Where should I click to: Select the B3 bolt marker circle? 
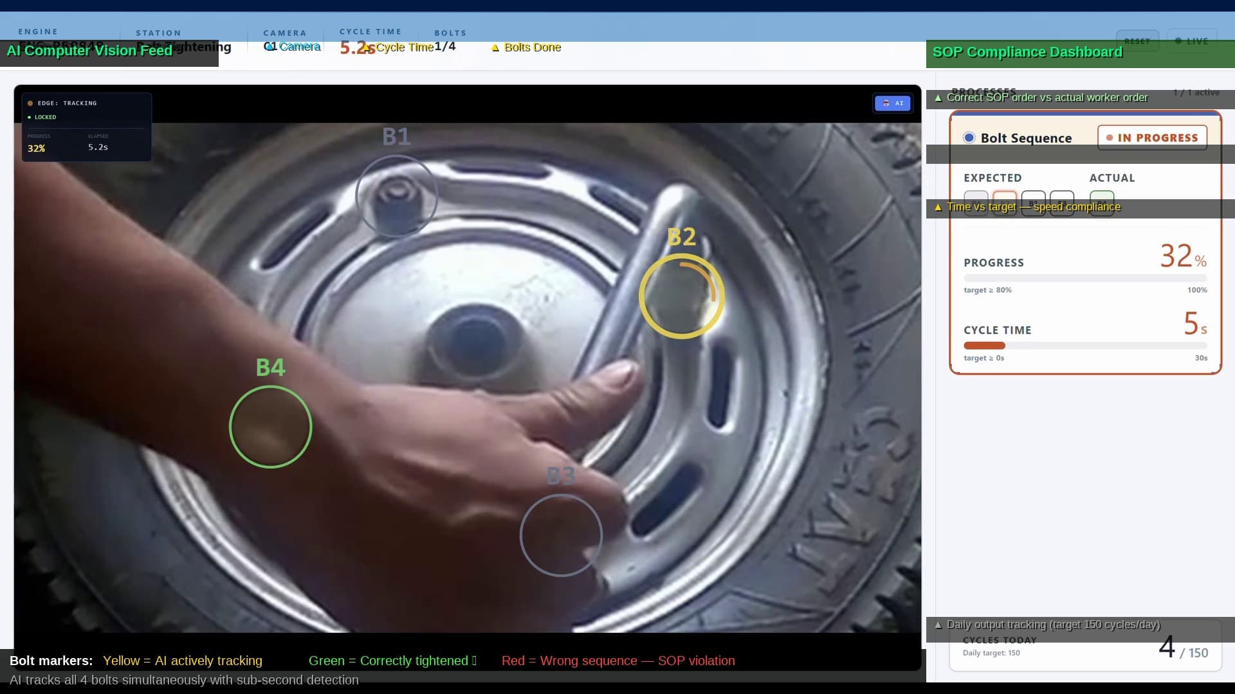point(561,535)
